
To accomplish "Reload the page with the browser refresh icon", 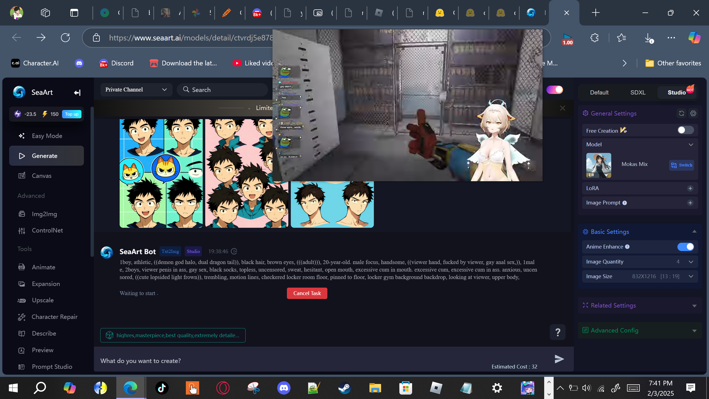I will tap(65, 38).
